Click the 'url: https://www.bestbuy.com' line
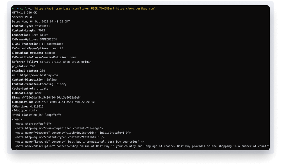 coord(35,75)
